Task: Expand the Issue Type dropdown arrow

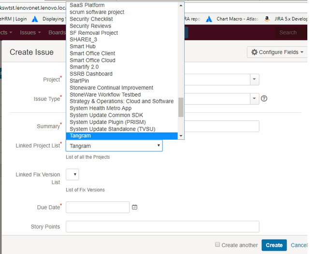Action: tap(255, 99)
